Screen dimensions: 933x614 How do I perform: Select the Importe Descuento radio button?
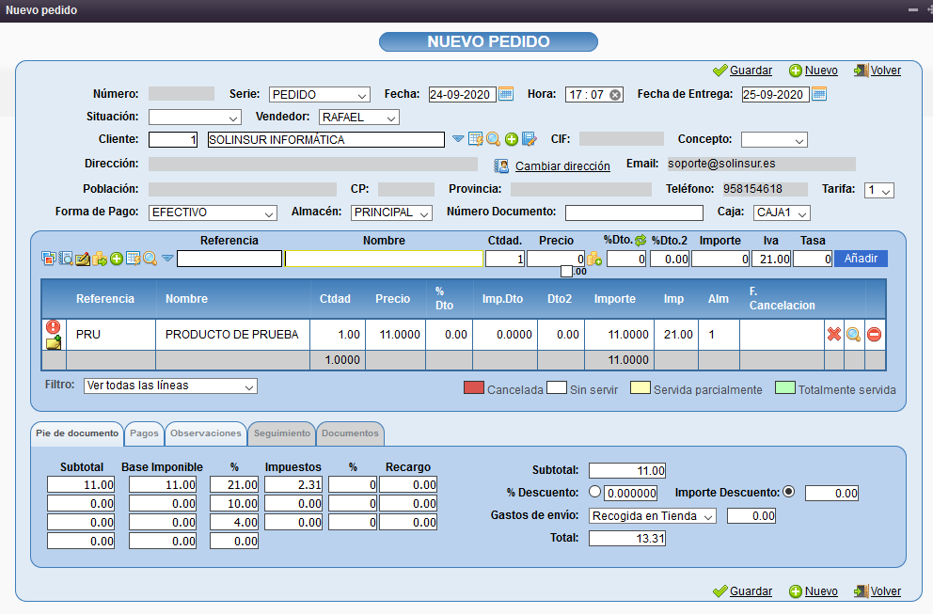click(x=788, y=492)
